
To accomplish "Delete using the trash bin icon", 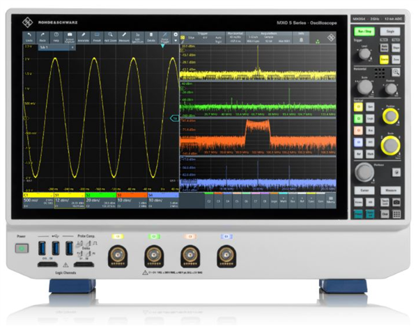I will [x=151, y=36].
